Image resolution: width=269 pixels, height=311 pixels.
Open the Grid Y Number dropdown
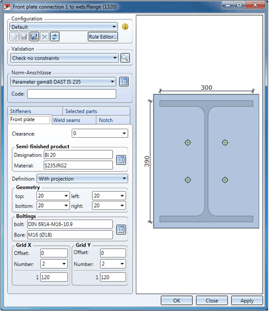coord(113,264)
